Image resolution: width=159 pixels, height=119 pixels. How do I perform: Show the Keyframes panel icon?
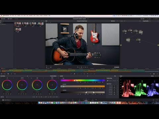pos(151,74)
